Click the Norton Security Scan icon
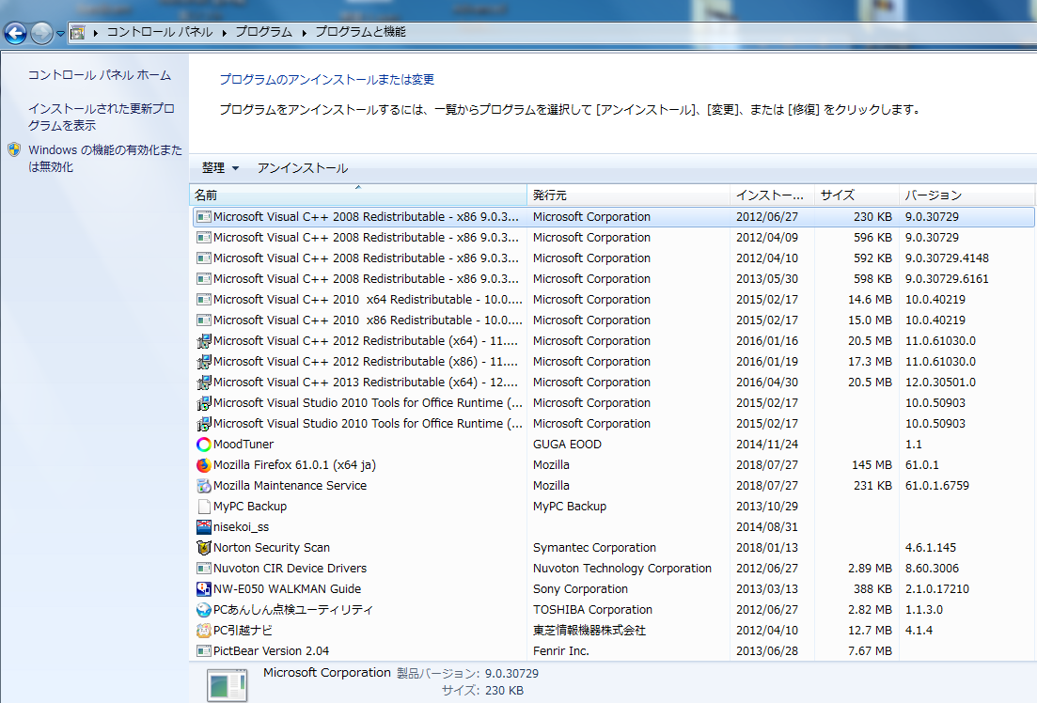Viewport: 1037px width, 703px height. coord(204,548)
